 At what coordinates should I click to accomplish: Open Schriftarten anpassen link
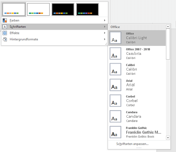point(133,144)
